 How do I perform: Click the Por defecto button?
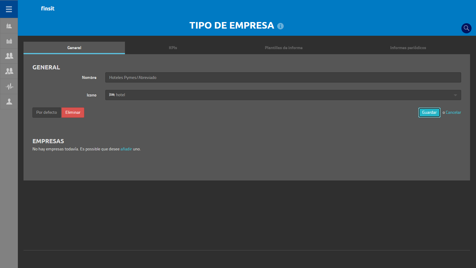click(x=46, y=113)
